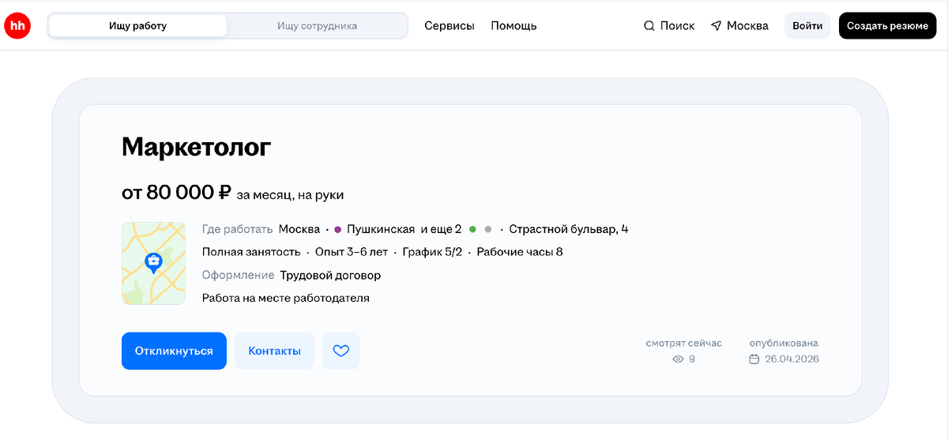The height and width of the screenshot is (440, 948).
Task: Select the 'Маркетолог' vacancy title
Action: [x=196, y=147]
